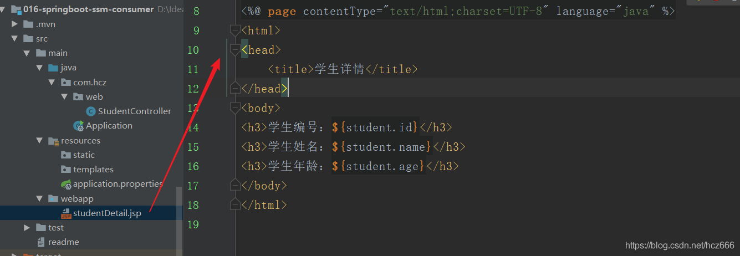Click the page contentType directive line
Viewport: 740px width, 256px height.
click(x=458, y=11)
